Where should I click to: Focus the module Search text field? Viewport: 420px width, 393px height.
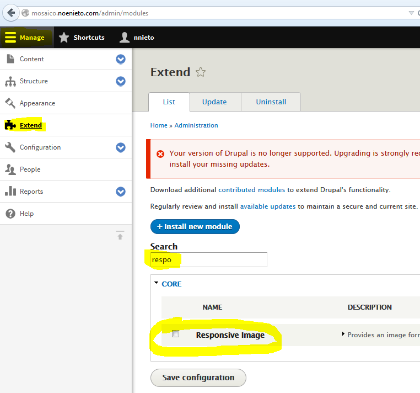209,259
